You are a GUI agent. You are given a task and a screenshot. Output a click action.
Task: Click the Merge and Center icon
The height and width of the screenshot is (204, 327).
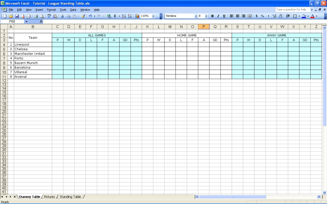[249, 16]
